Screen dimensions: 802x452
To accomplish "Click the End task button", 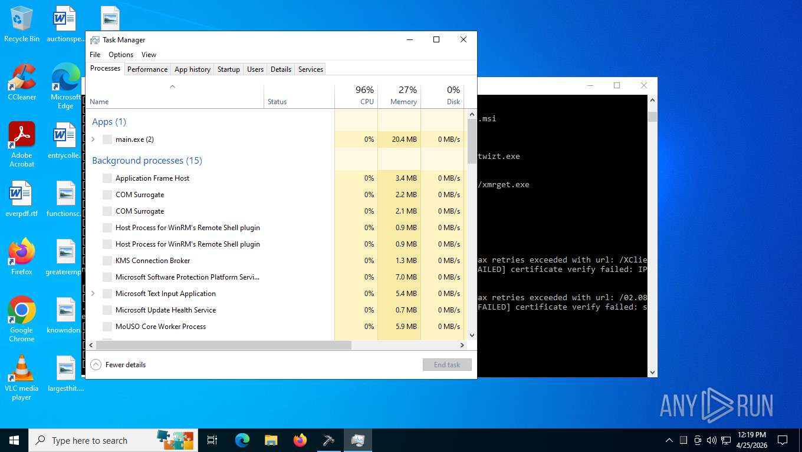I will [x=447, y=365].
